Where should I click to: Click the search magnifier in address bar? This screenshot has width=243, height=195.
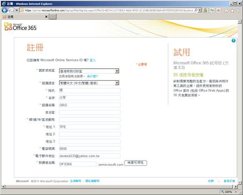(196, 10)
